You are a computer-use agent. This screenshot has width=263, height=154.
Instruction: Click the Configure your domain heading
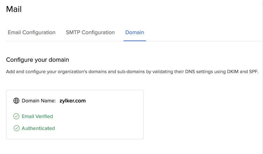tap(38, 60)
